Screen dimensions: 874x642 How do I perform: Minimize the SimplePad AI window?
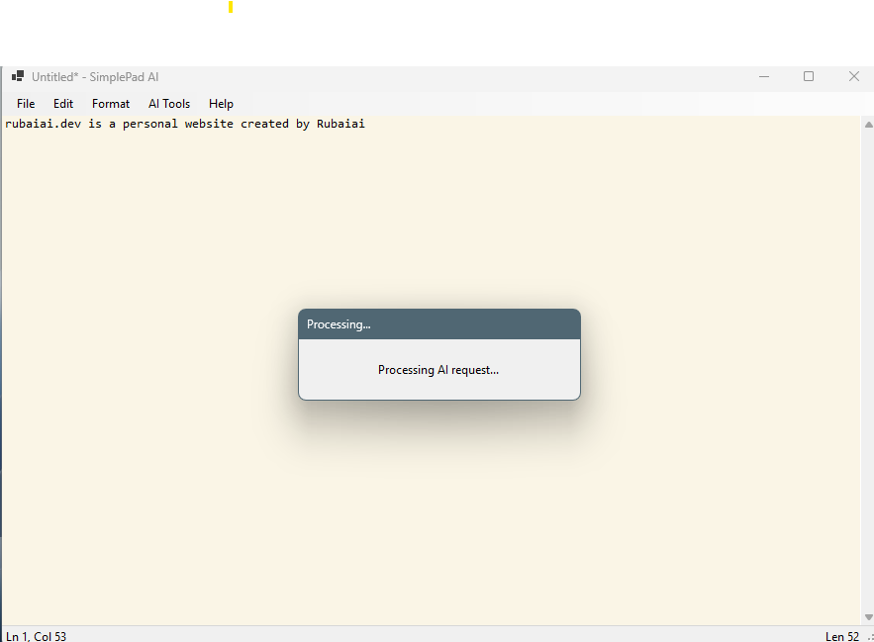tap(763, 76)
